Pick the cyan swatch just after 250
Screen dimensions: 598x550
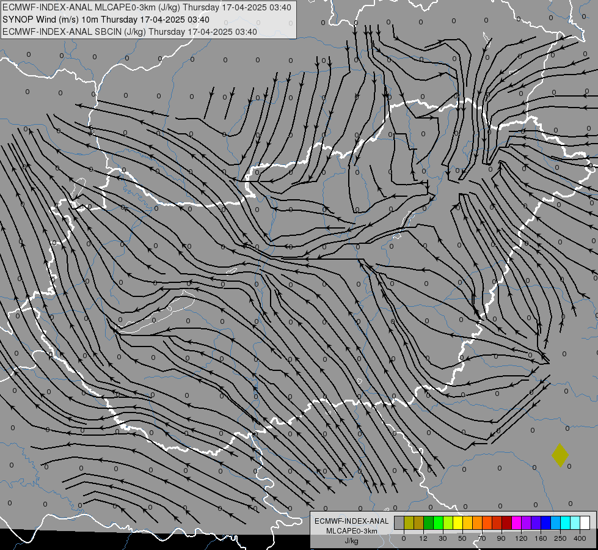pyautogui.click(x=566, y=522)
